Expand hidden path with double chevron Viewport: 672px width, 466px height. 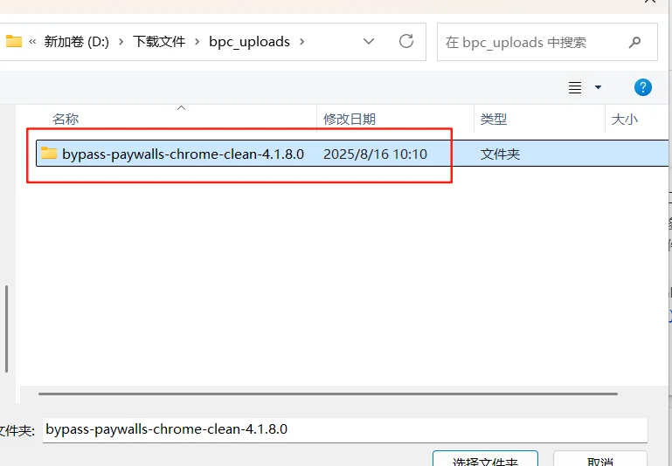tap(32, 42)
